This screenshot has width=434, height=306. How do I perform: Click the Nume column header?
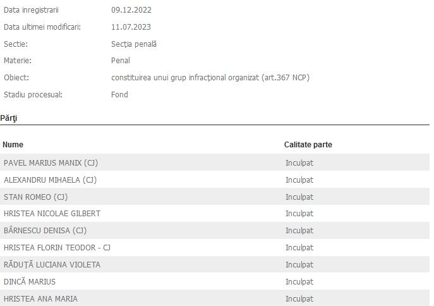pos(13,145)
